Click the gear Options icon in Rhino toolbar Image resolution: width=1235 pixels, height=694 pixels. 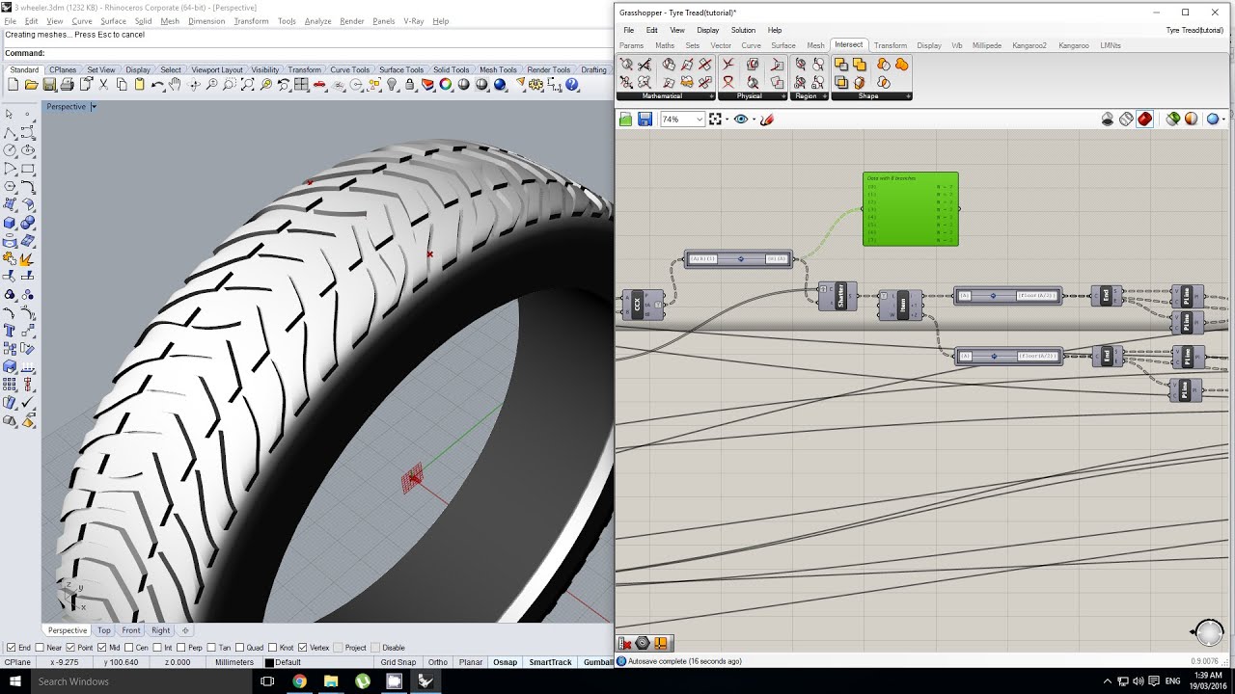coord(536,85)
